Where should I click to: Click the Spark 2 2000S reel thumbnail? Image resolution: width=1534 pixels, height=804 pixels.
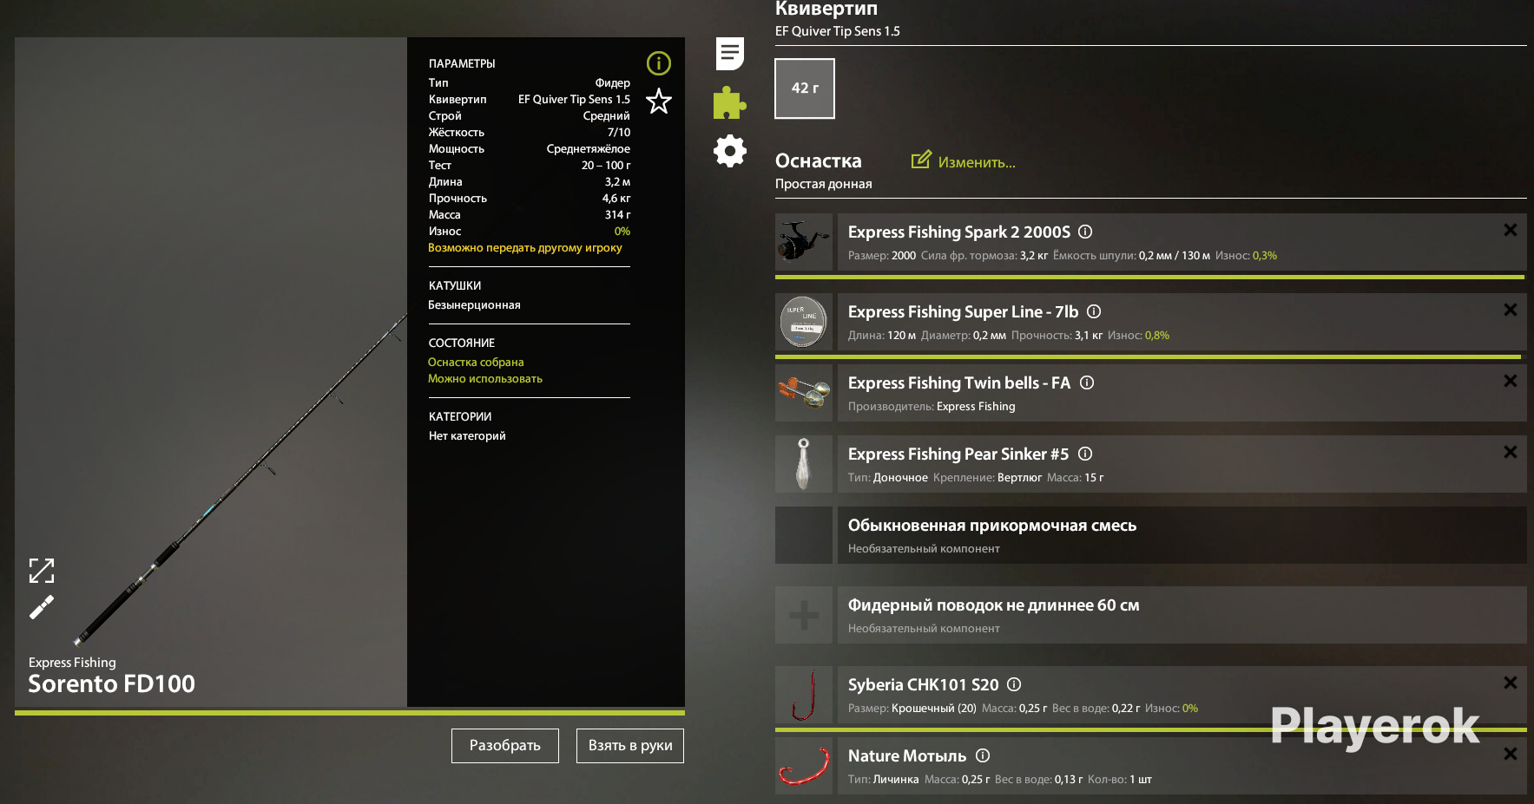[804, 242]
